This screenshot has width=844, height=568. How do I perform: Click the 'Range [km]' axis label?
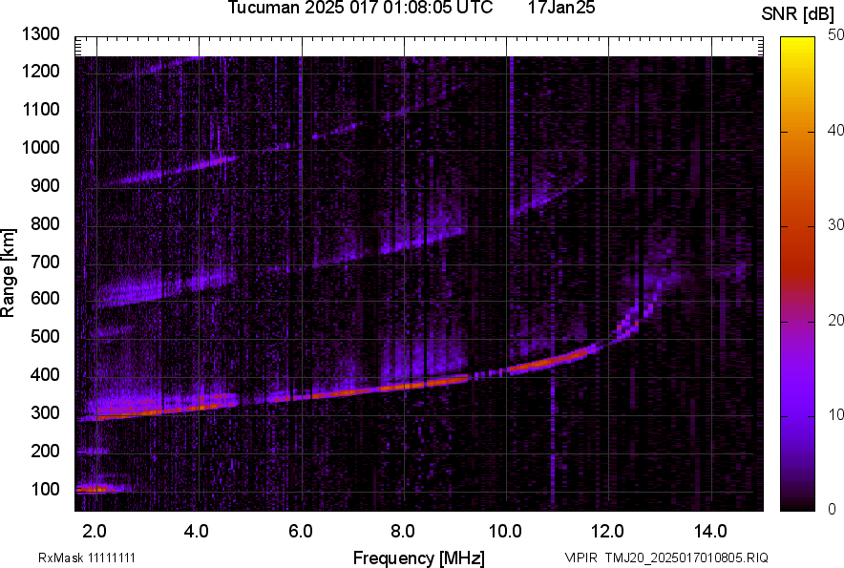(x=8, y=273)
